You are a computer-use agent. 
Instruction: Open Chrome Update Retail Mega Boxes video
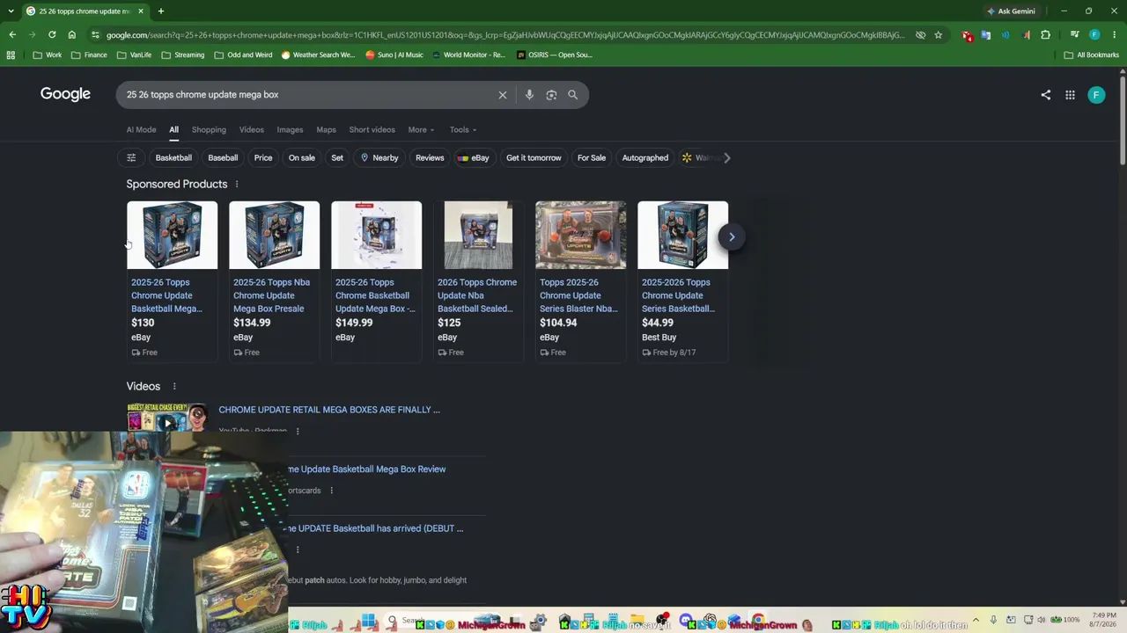(x=329, y=410)
